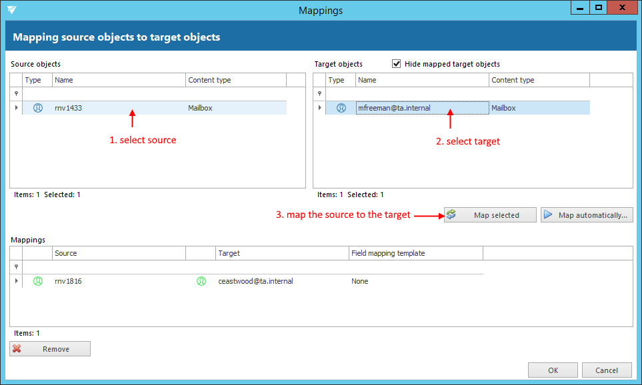Sort target objects by Content type column
642x385 pixels.
point(539,80)
